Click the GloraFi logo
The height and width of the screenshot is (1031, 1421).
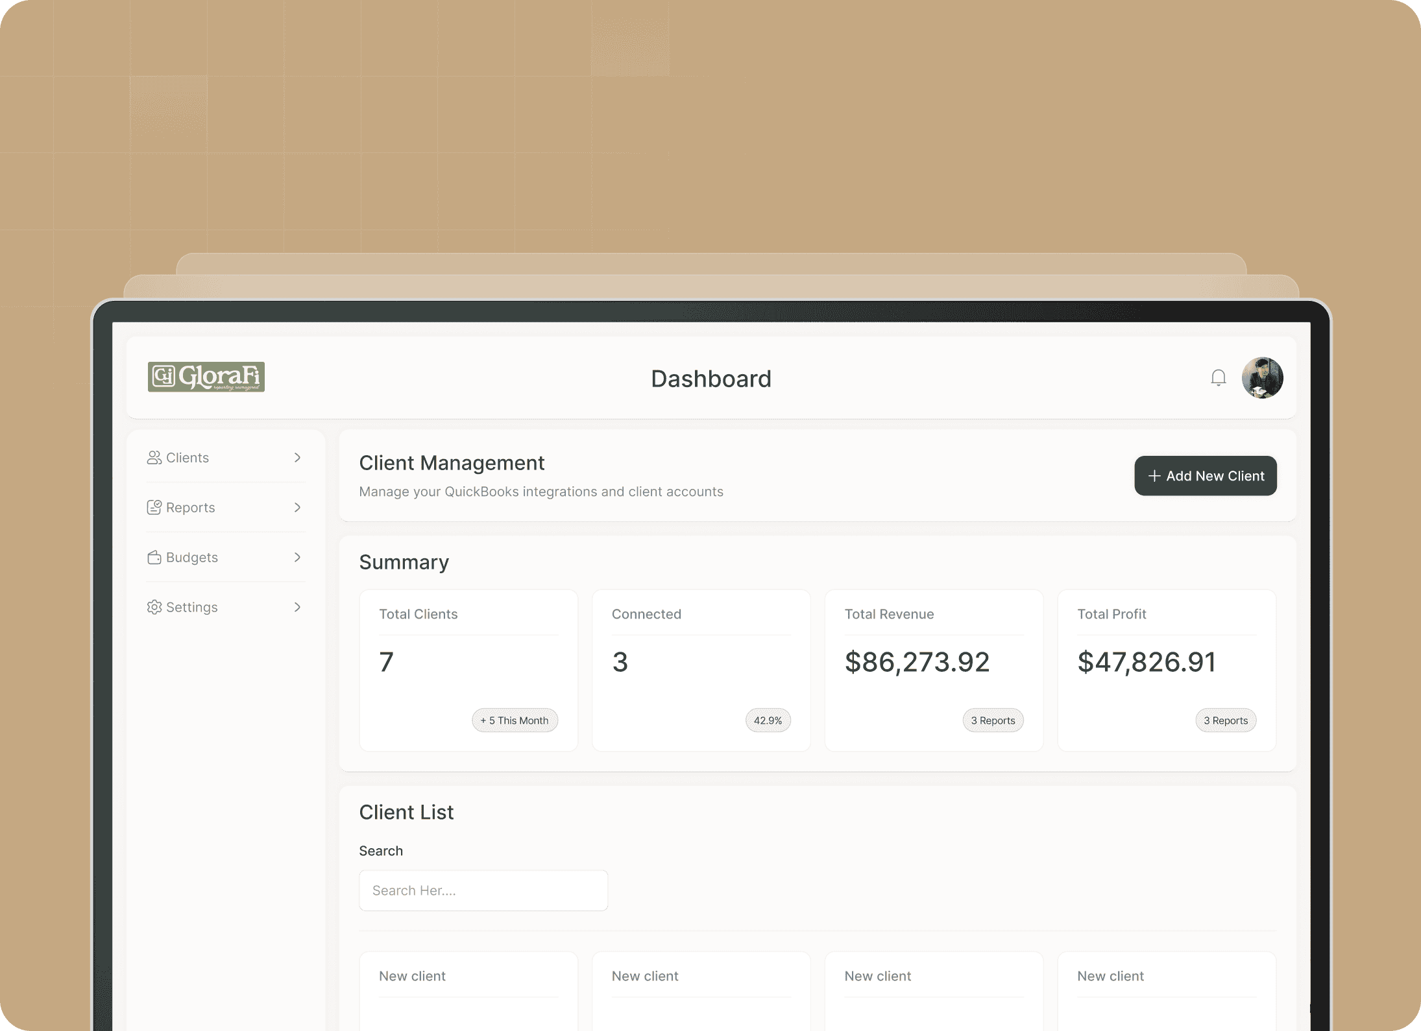point(206,377)
